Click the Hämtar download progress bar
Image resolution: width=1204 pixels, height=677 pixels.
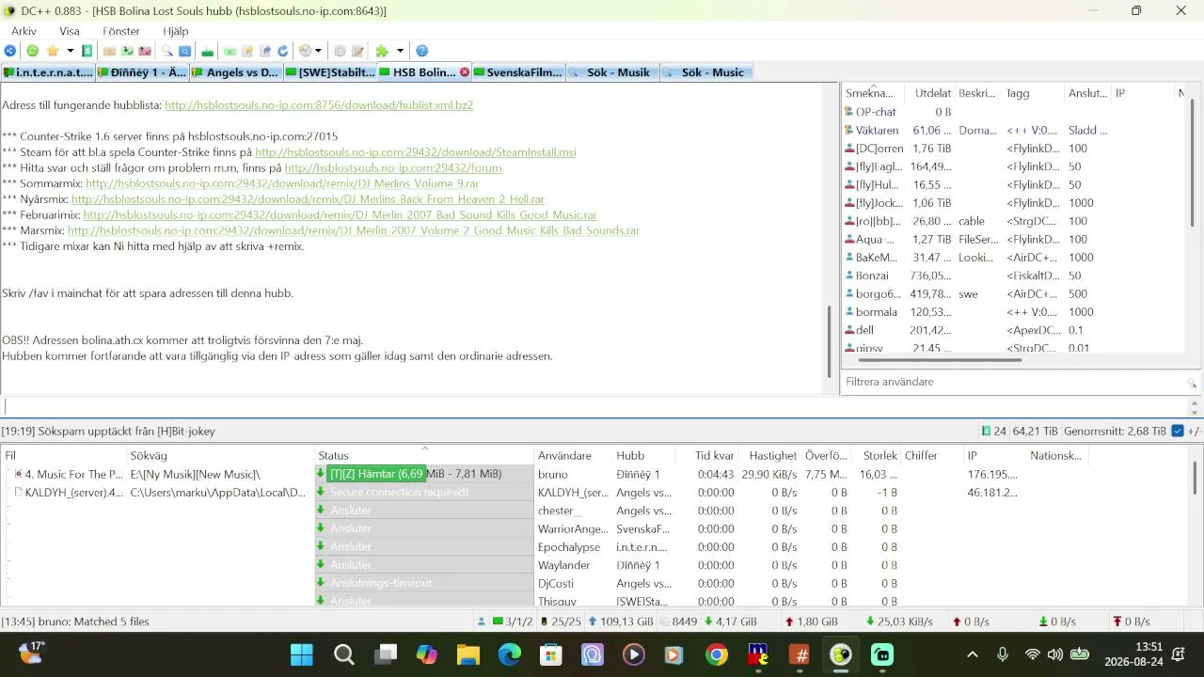click(424, 474)
